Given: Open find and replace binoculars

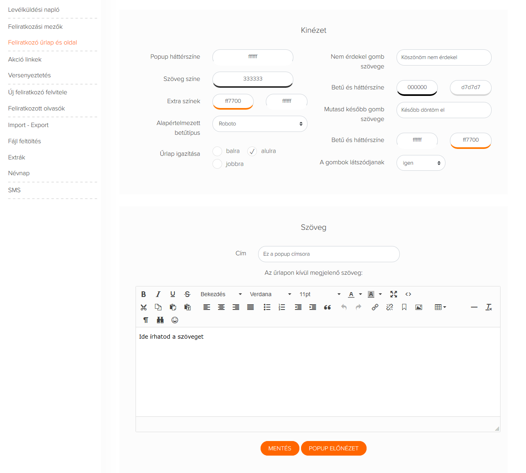Looking at the screenshot, I should [x=160, y=320].
